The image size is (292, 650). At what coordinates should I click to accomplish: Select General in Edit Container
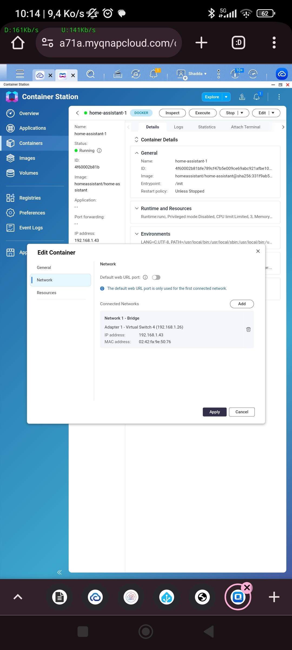tap(61, 268)
